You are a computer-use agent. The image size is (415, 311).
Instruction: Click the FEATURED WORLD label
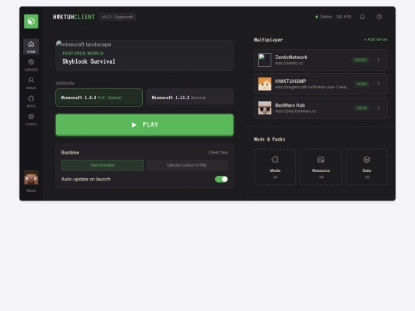pyautogui.click(x=83, y=53)
